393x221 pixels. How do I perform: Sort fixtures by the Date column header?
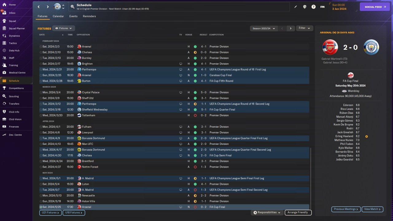click(42, 35)
